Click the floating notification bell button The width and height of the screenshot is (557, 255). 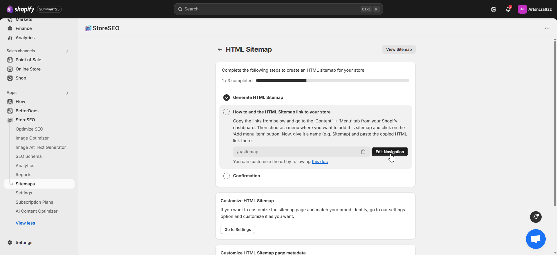(536, 217)
